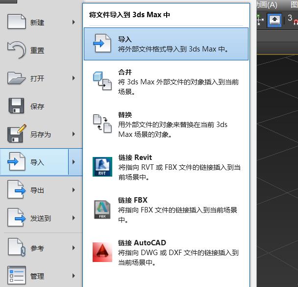The width and height of the screenshot is (298, 287).
Task: Click the import document icon in submenu
Action: tap(102, 43)
